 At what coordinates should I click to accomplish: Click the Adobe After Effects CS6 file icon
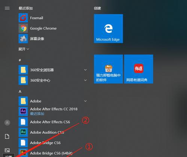(23, 122)
